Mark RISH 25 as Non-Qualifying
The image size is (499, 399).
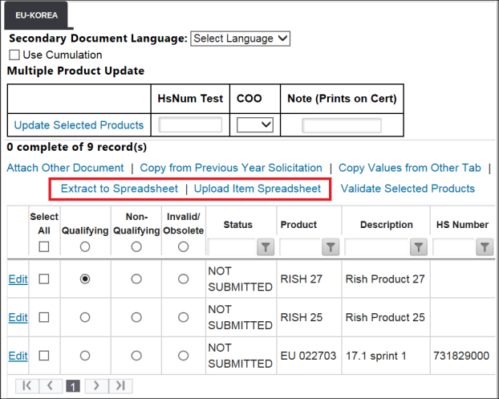pyautogui.click(x=136, y=317)
